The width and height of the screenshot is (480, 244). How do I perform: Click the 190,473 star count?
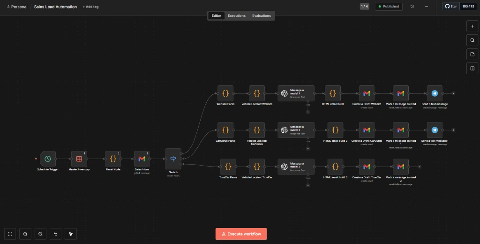click(468, 7)
